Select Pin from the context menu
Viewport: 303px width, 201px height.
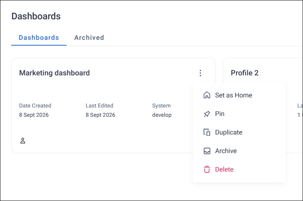pyautogui.click(x=239, y=114)
